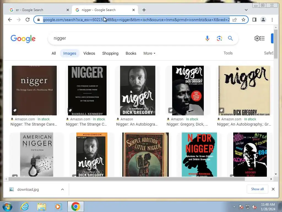Open the Chrome side panel
The height and width of the screenshot is (212, 282).
coord(254,20)
